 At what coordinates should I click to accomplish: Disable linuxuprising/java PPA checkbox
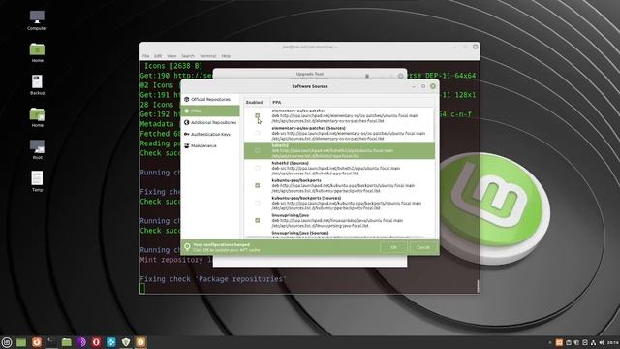pos(258,220)
